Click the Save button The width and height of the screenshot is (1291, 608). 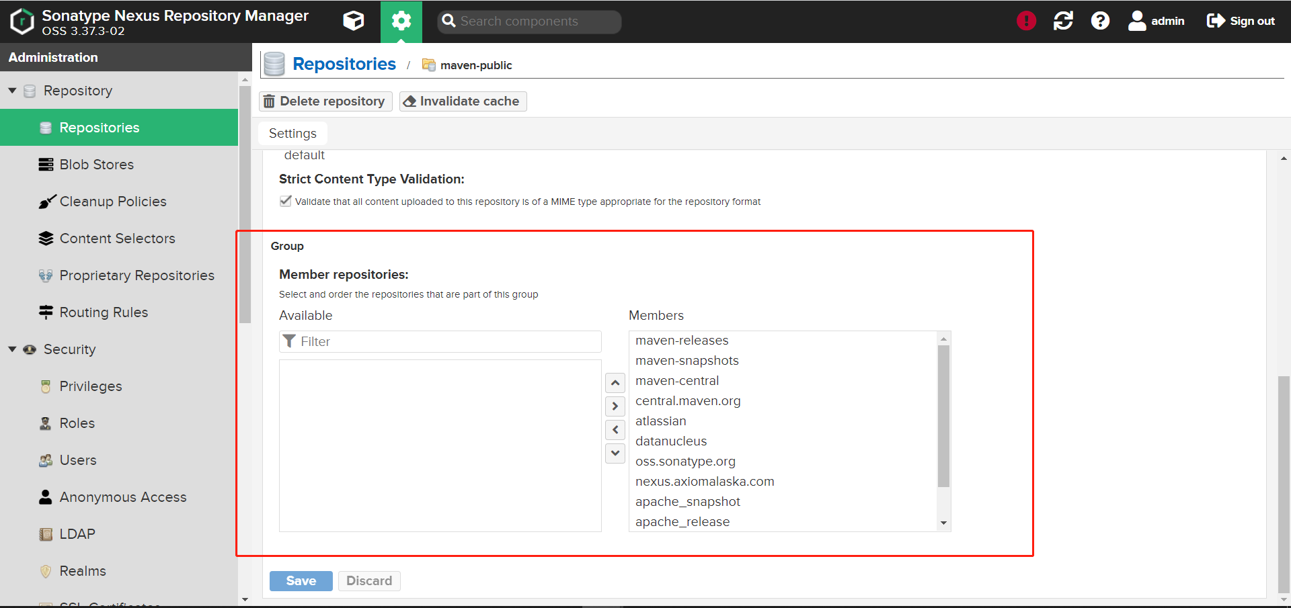(301, 581)
